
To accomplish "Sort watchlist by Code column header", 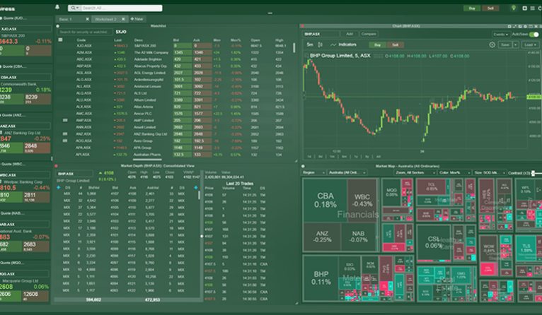I will coord(81,40).
